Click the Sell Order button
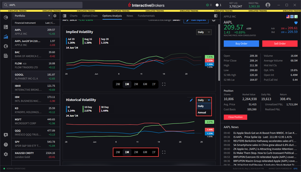The width and height of the screenshot is (301, 172). click(x=280, y=44)
